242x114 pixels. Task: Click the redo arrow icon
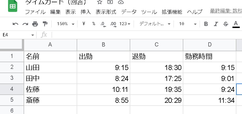[x=25, y=24]
